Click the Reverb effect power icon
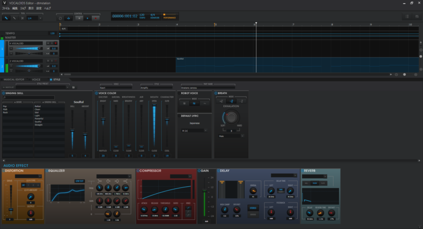The image size is (423, 229). [x=303, y=171]
